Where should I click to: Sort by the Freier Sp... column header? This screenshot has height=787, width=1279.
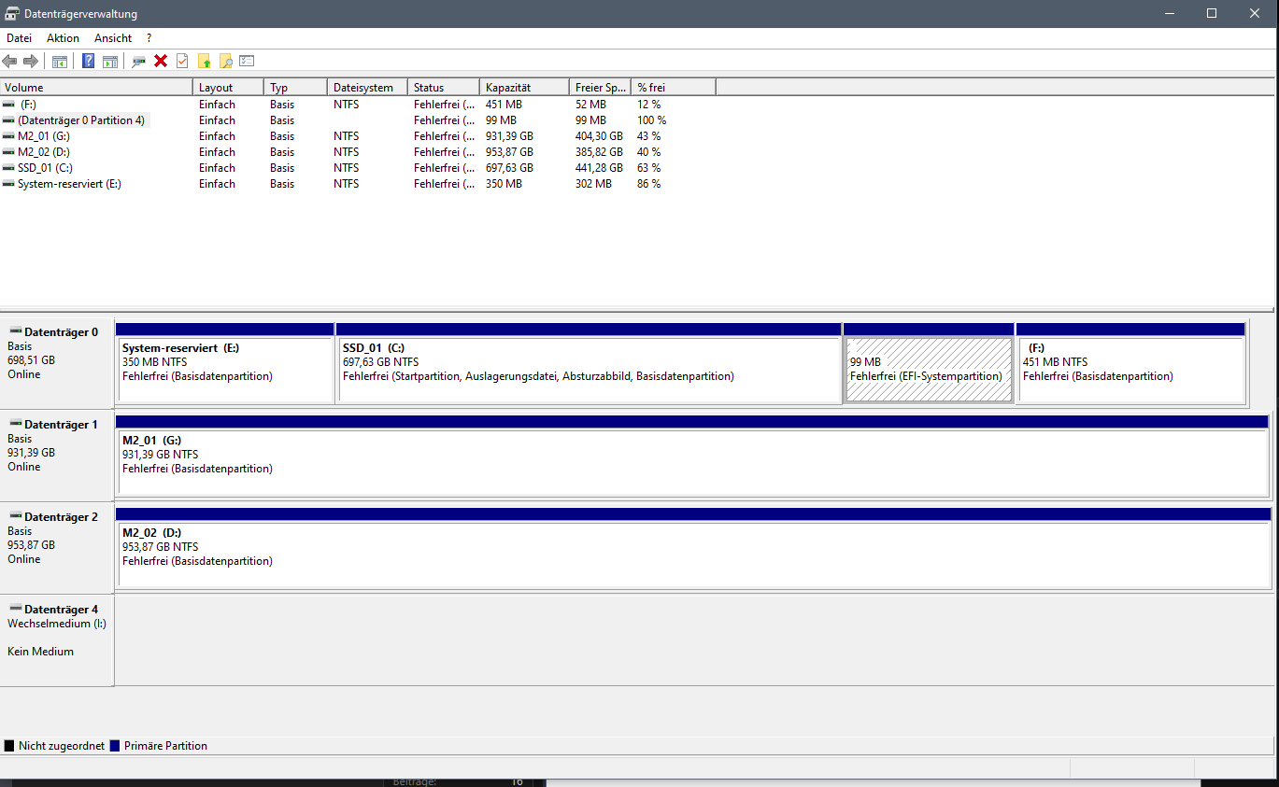click(600, 87)
